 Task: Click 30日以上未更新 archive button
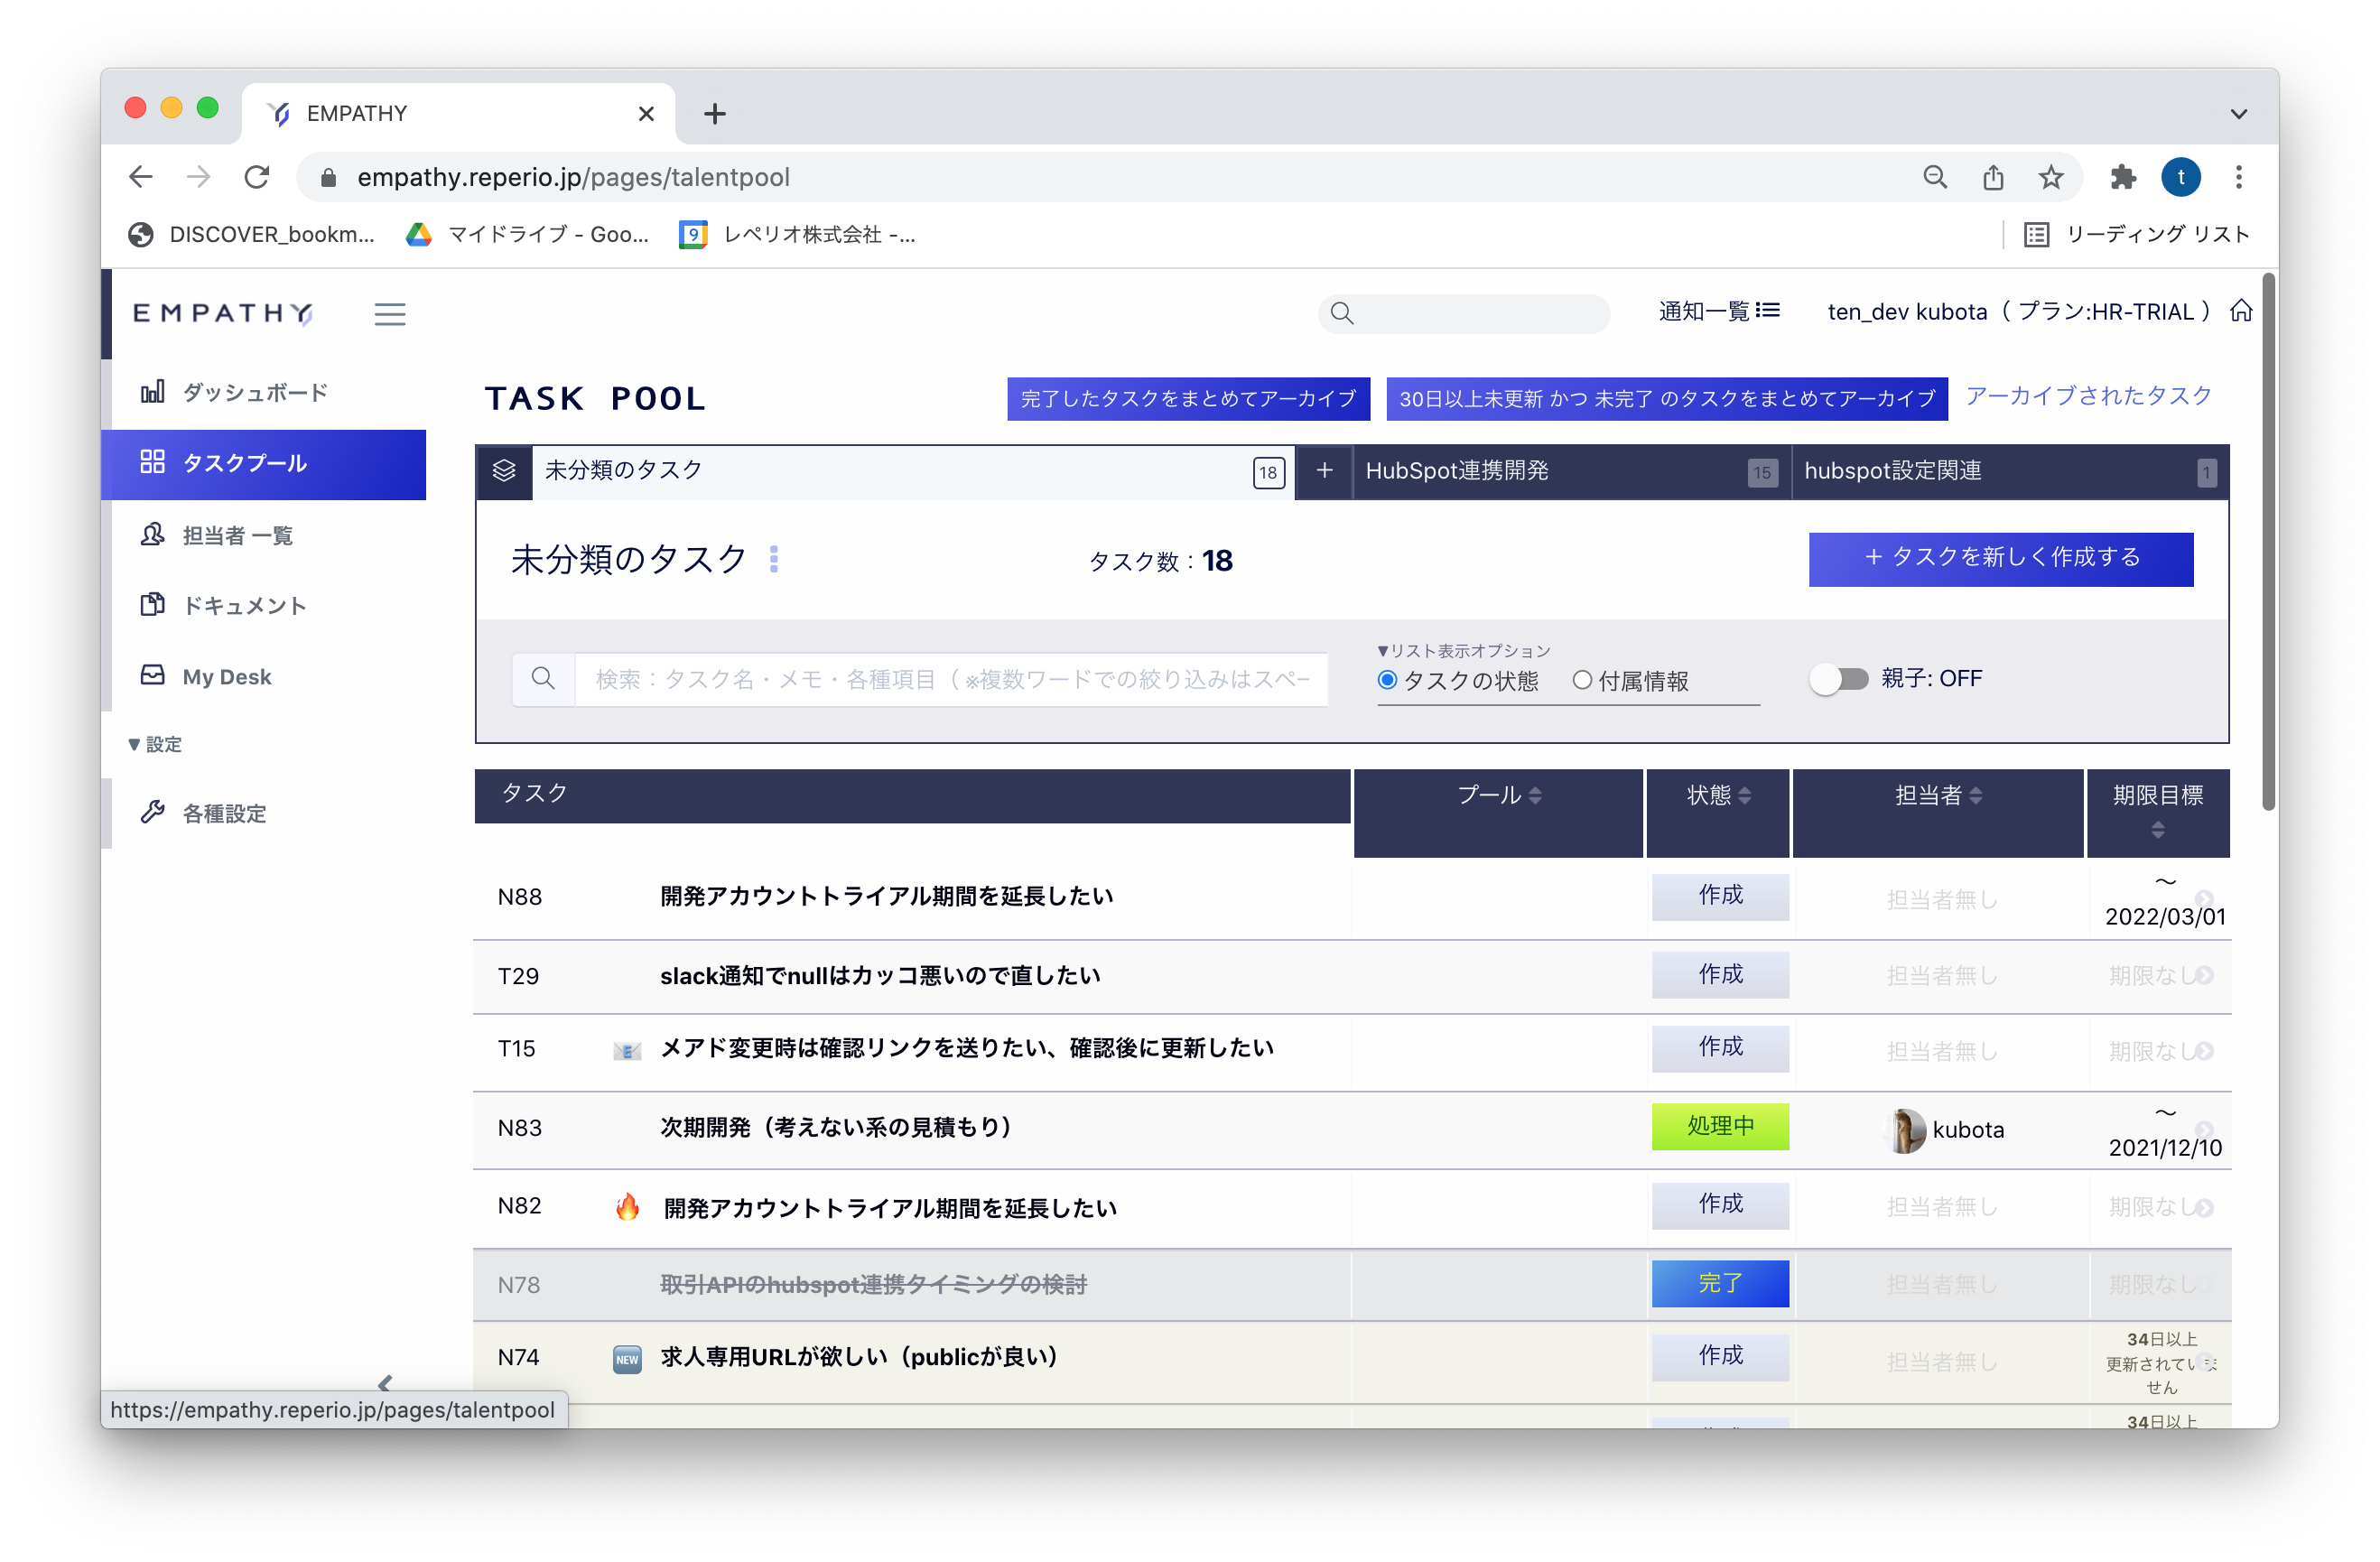point(1666,399)
